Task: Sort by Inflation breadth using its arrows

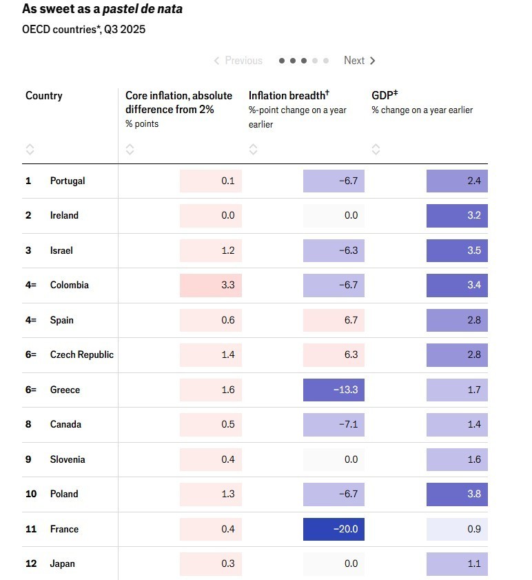Action: [x=253, y=149]
